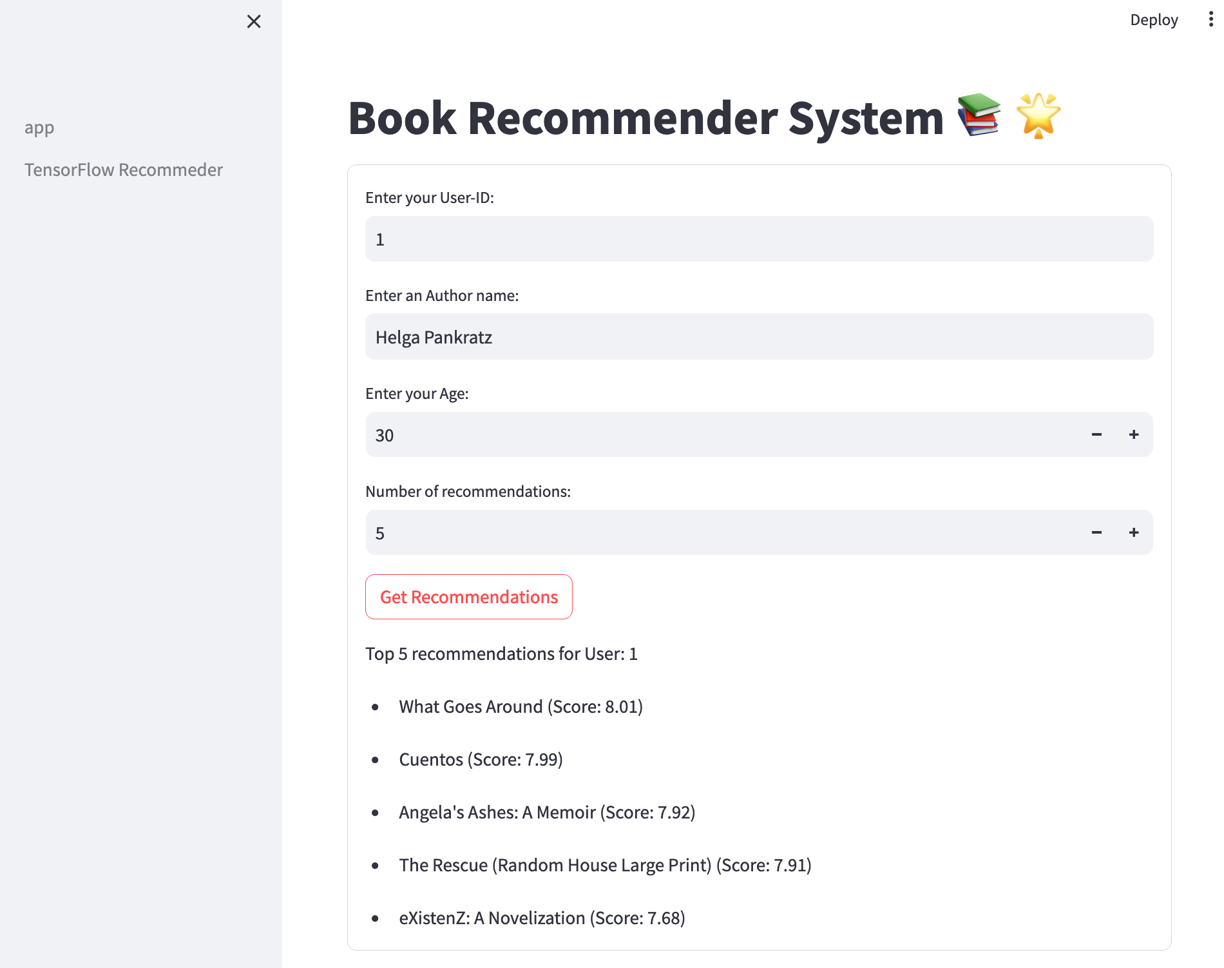This screenshot has height=968, width=1224.
Task: Decrement the number of recommendations
Action: tap(1096, 533)
